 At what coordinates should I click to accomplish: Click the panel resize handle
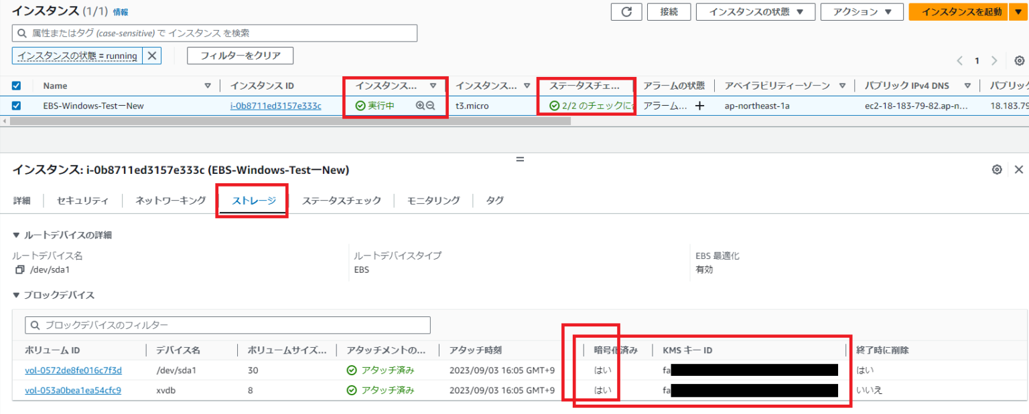coord(519,159)
